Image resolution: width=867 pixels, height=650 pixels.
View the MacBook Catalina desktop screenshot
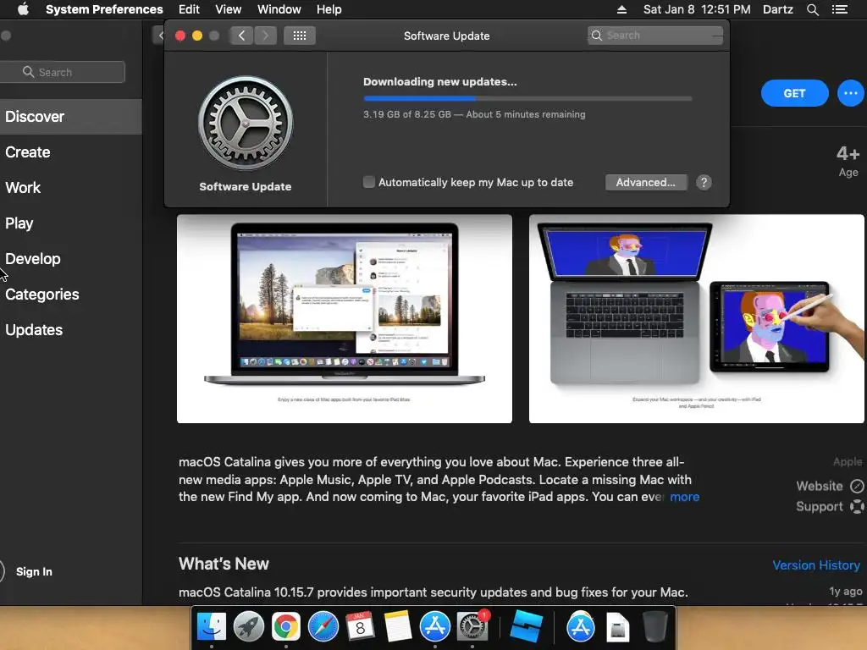(345, 319)
